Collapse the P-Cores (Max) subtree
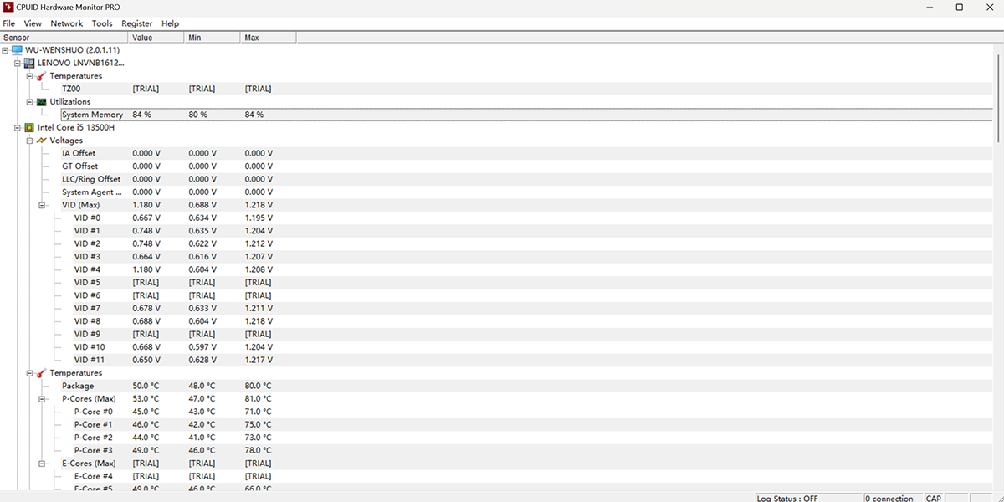Viewport: 1004px width, 502px height. [x=42, y=399]
